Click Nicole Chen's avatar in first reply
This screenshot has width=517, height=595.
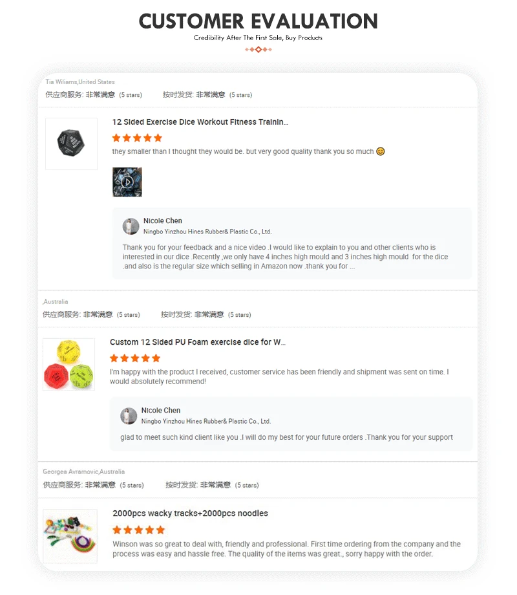[131, 226]
